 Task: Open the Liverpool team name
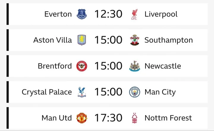(161, 14)
